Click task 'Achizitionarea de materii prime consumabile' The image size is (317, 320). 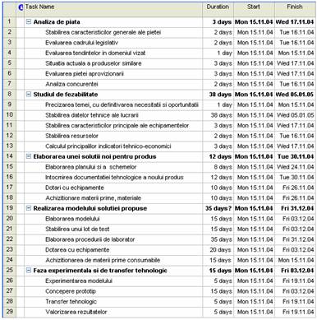click(103, 260)
